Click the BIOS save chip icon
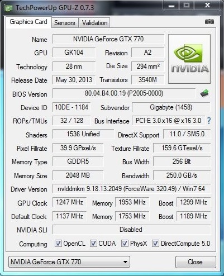 [204, 93]
